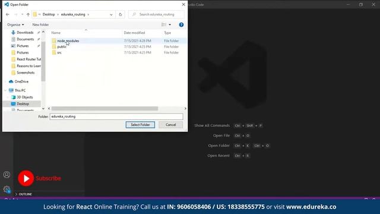Click Desktop in the breadcrumb path
Screen dimensions: 380x214
49,14
